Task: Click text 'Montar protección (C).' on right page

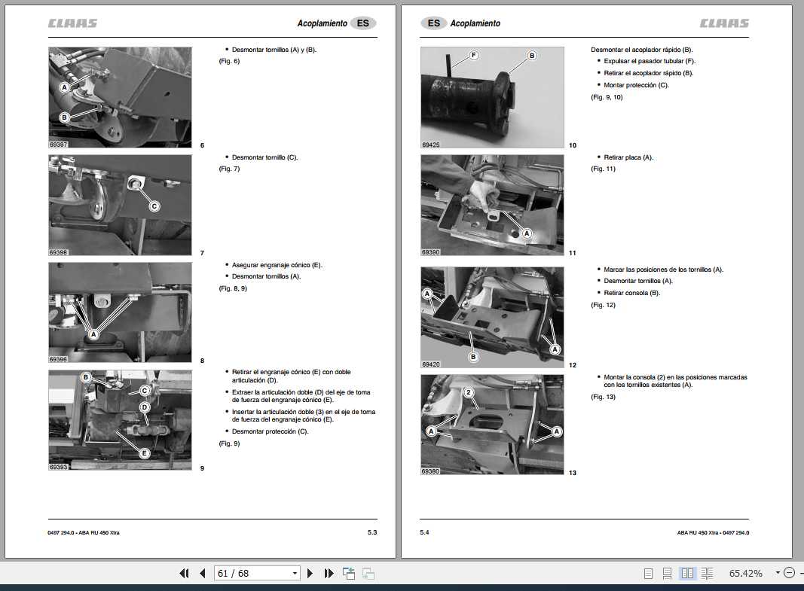Action: tap(636, 85)
